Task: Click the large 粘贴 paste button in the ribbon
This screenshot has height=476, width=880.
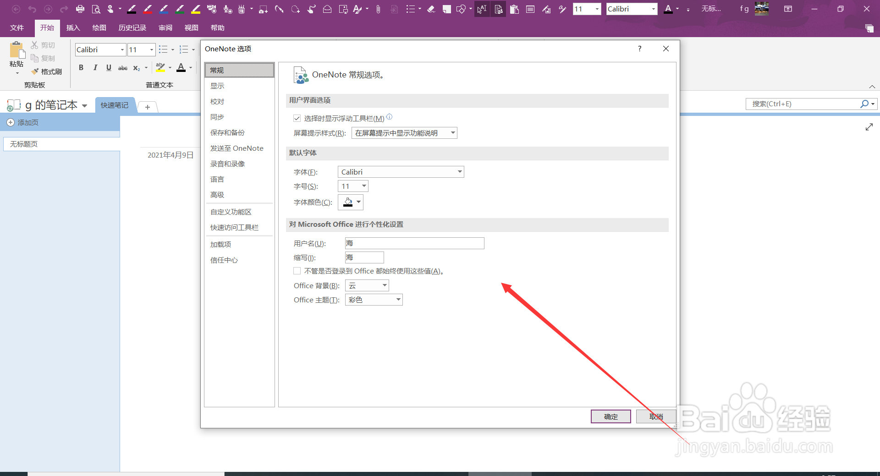Action: (17, 57)
